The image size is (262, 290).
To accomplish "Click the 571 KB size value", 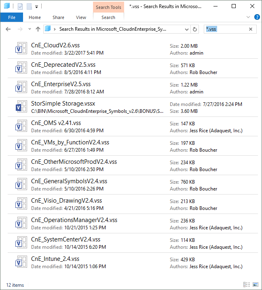I will (x=188, y=65).
